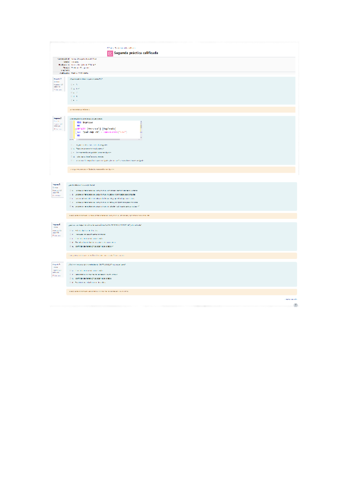
Task: Flag Pregunta 3 with its red flag icon
Action: coord(57,196)
